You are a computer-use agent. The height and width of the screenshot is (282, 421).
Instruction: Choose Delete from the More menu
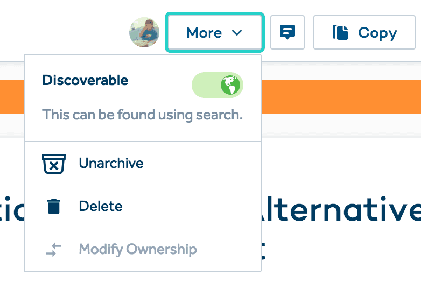[x=101, y=206]
